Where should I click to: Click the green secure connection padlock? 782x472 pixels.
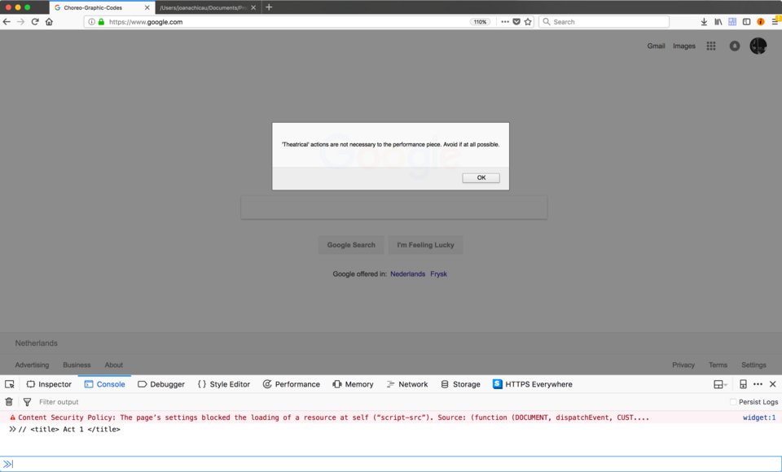pos(101,22)
